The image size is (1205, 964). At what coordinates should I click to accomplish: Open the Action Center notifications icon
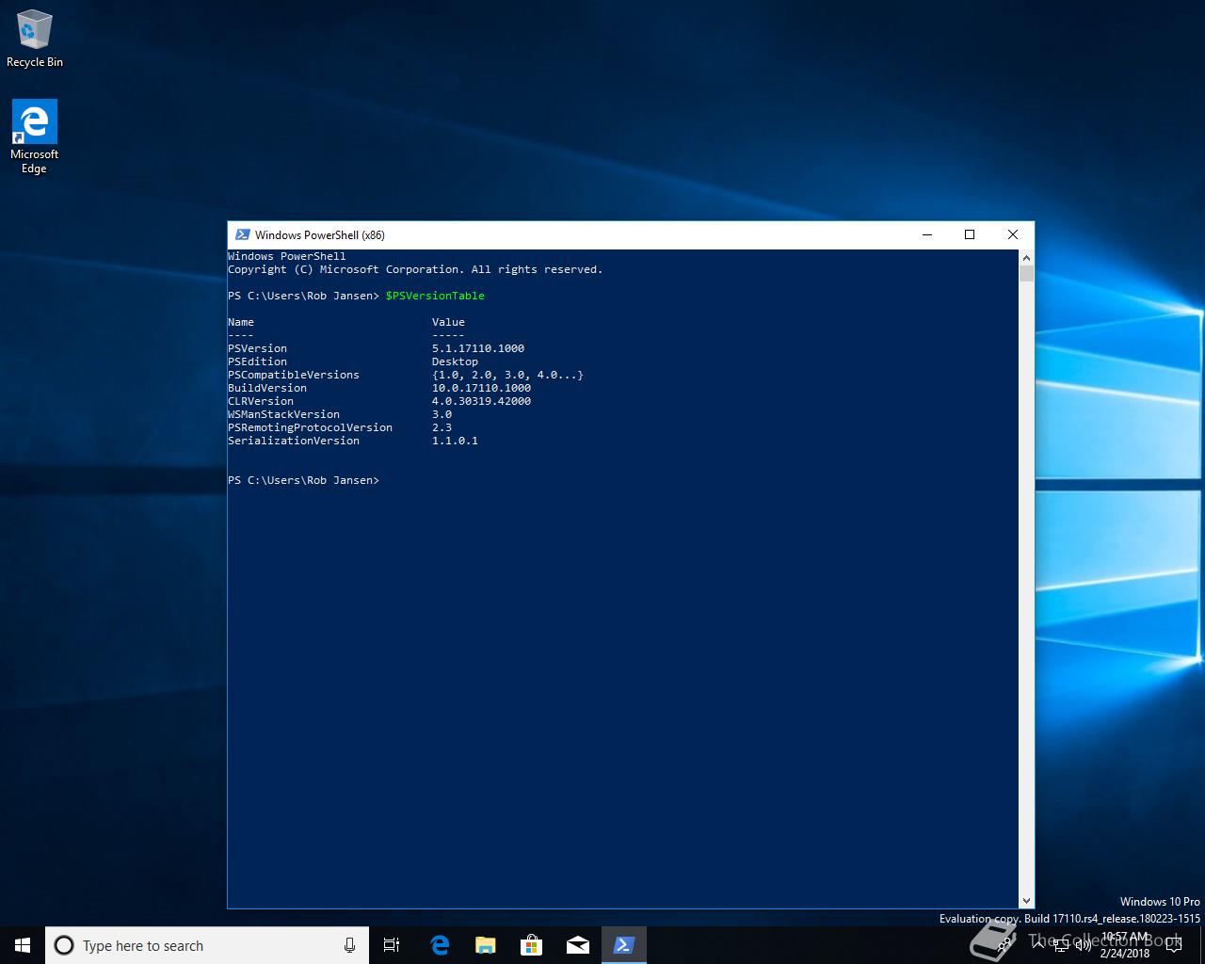[1173, 945]
